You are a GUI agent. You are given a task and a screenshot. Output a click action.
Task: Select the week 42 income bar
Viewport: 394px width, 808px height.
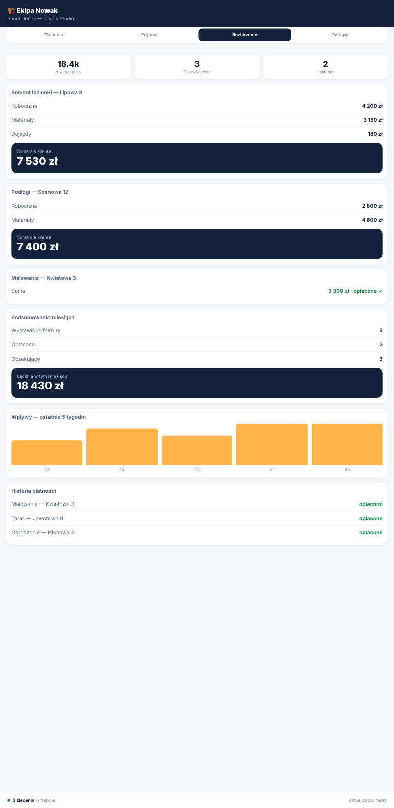(122, 446)
